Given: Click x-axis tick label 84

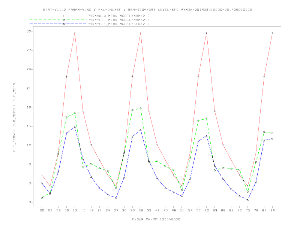Looking at the screenshot, I should pos(272,210).
